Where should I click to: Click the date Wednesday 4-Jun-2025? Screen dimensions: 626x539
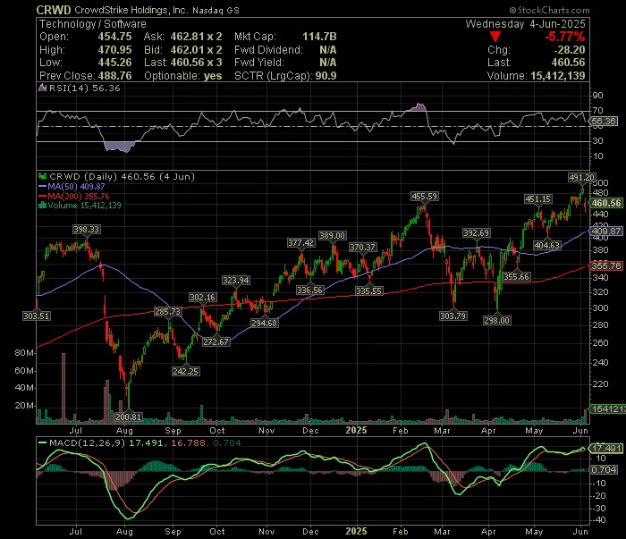526,24
